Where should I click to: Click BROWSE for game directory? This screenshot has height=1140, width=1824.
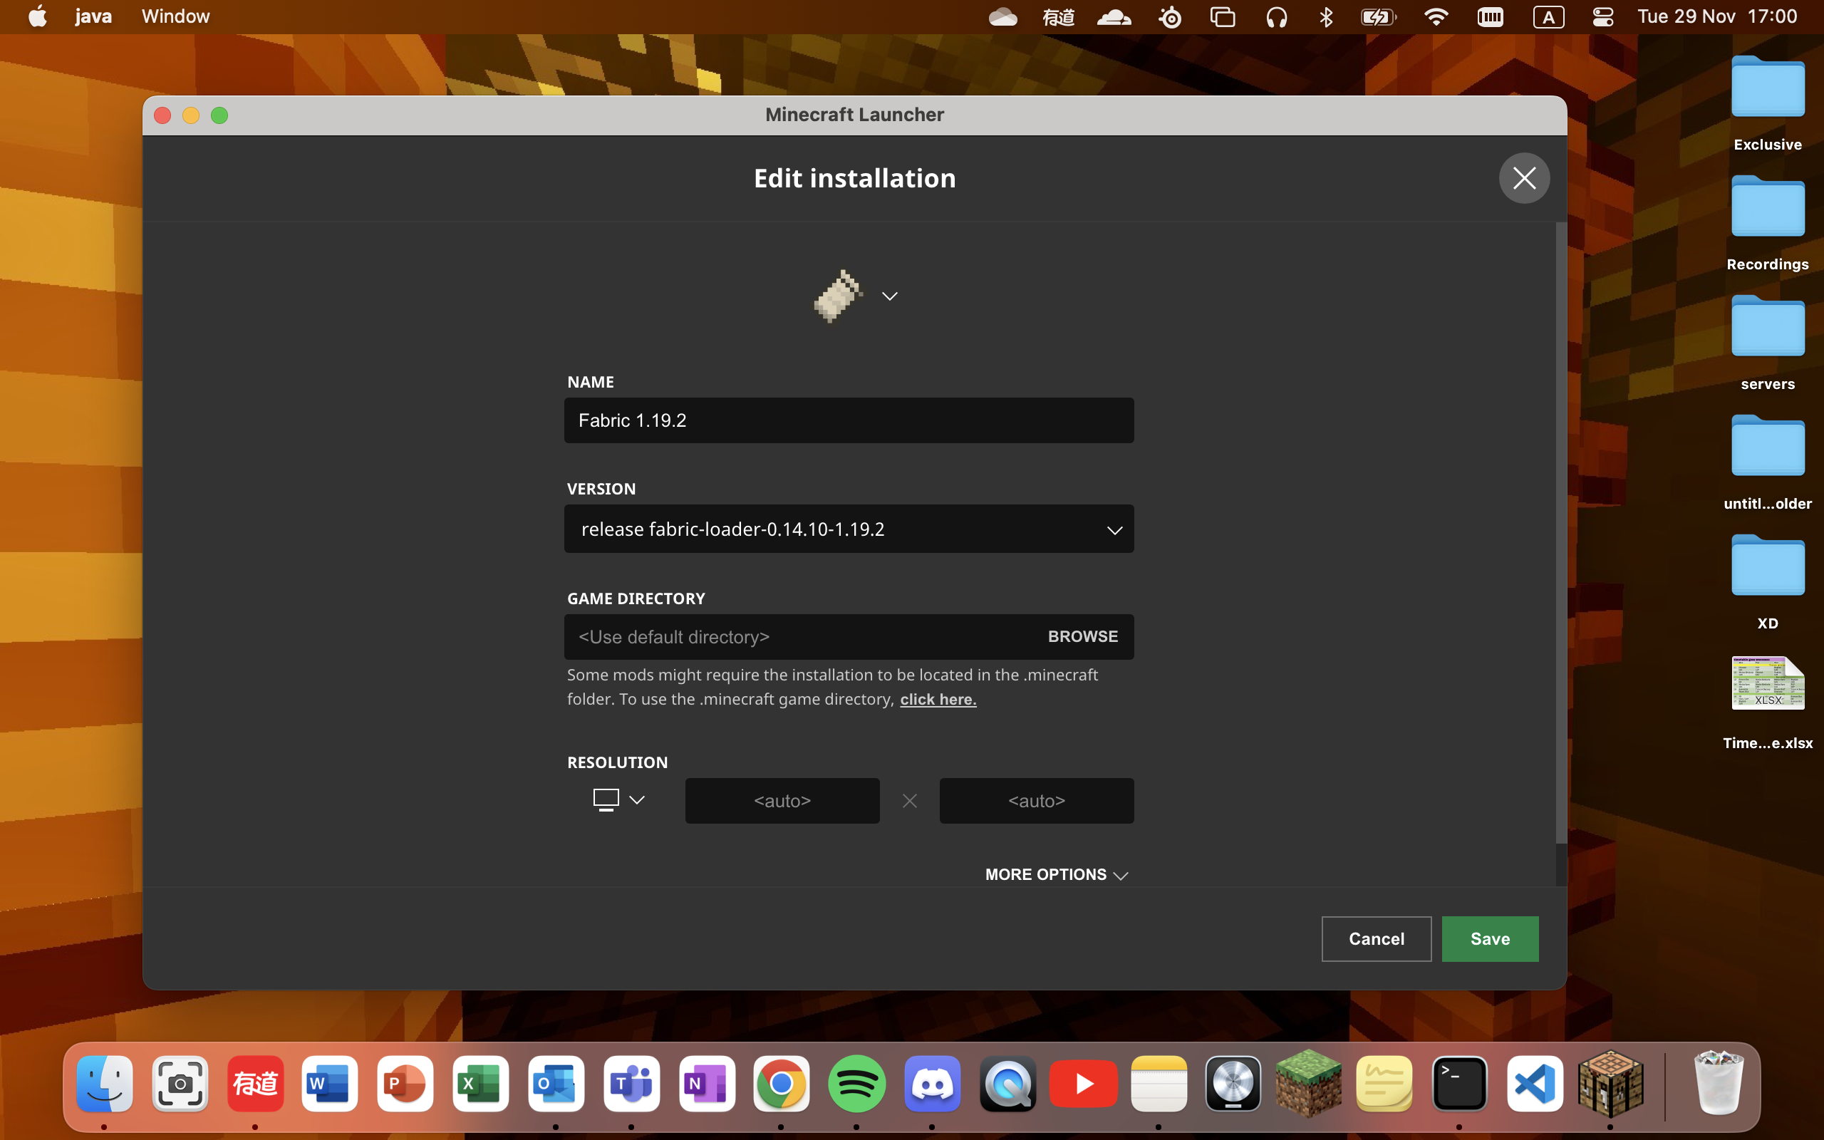(1082, 636)
